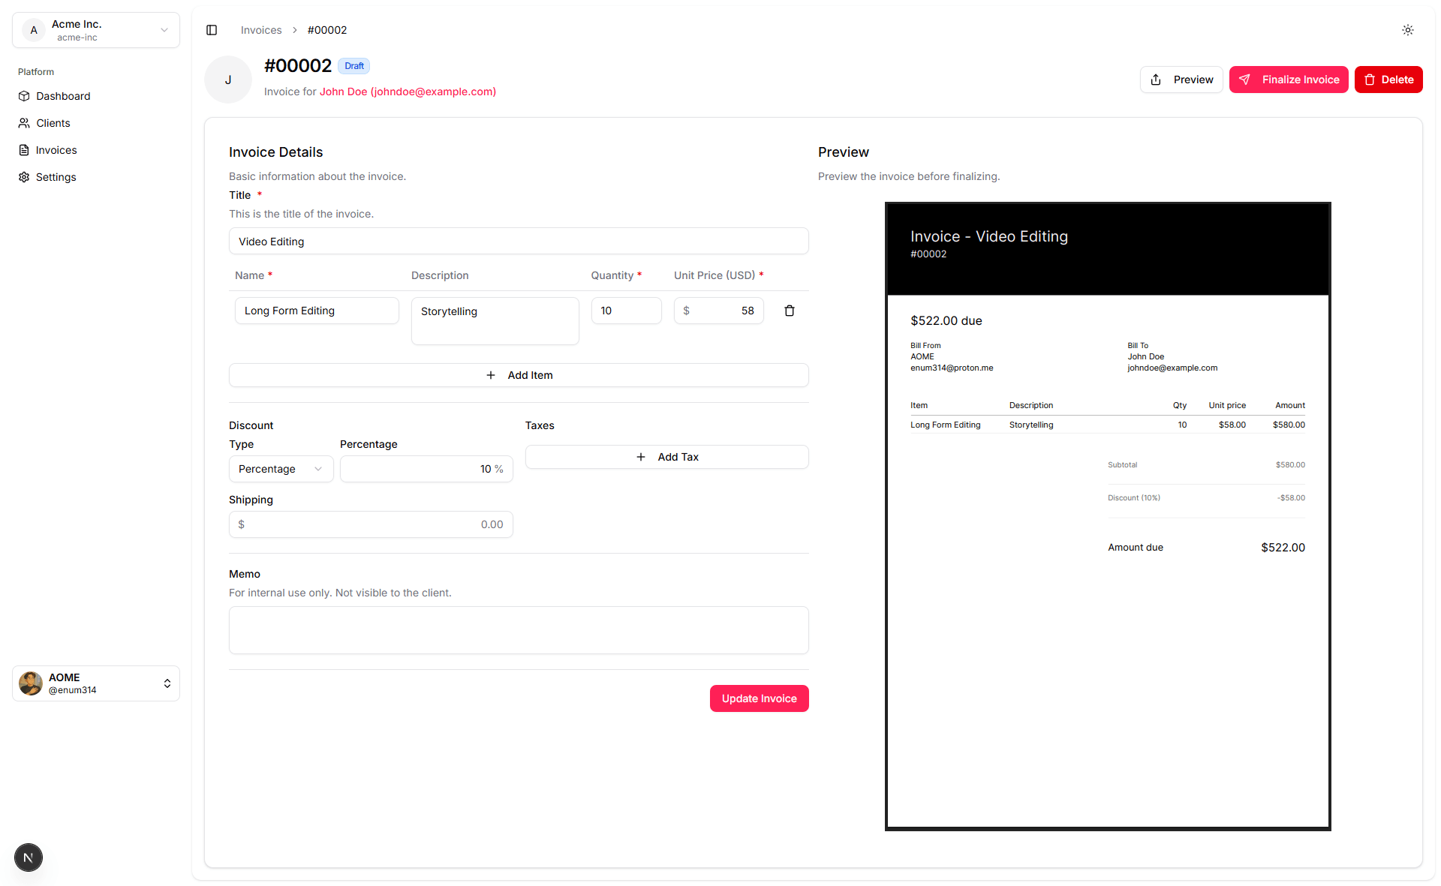Screen dimensions: 1441x886
Task: Click the Discount (10%) row in preview
Action: coord(1206,497)
